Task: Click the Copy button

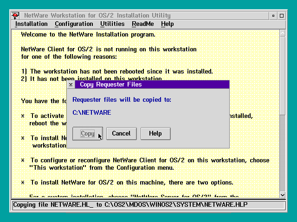Action: pyautogui.click(x=88, y=134)
